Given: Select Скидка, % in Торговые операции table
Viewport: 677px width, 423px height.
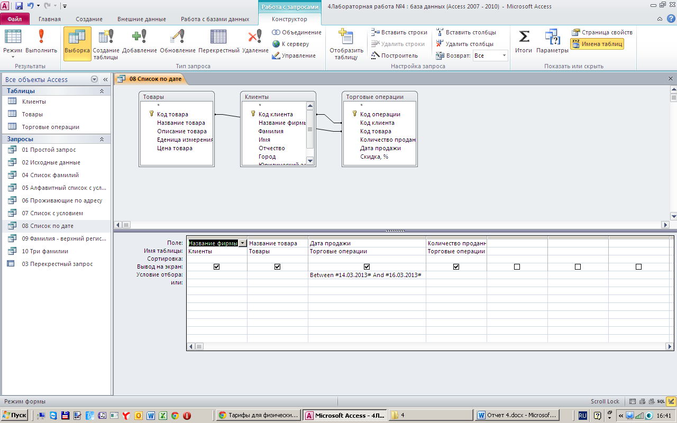Looking at the screenshot, I should click(374, 157).
